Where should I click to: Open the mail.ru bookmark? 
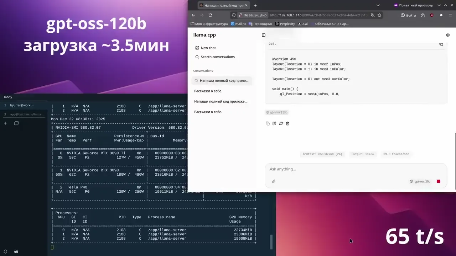238,24
